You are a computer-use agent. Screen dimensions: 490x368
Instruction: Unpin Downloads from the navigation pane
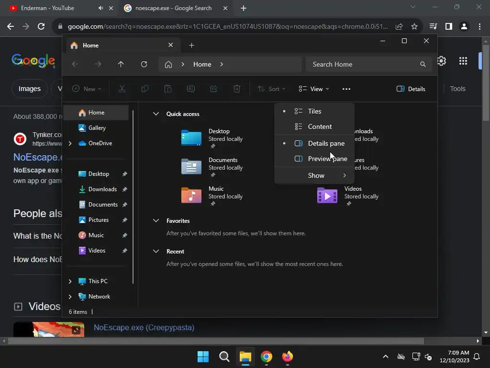coord(125,189)
